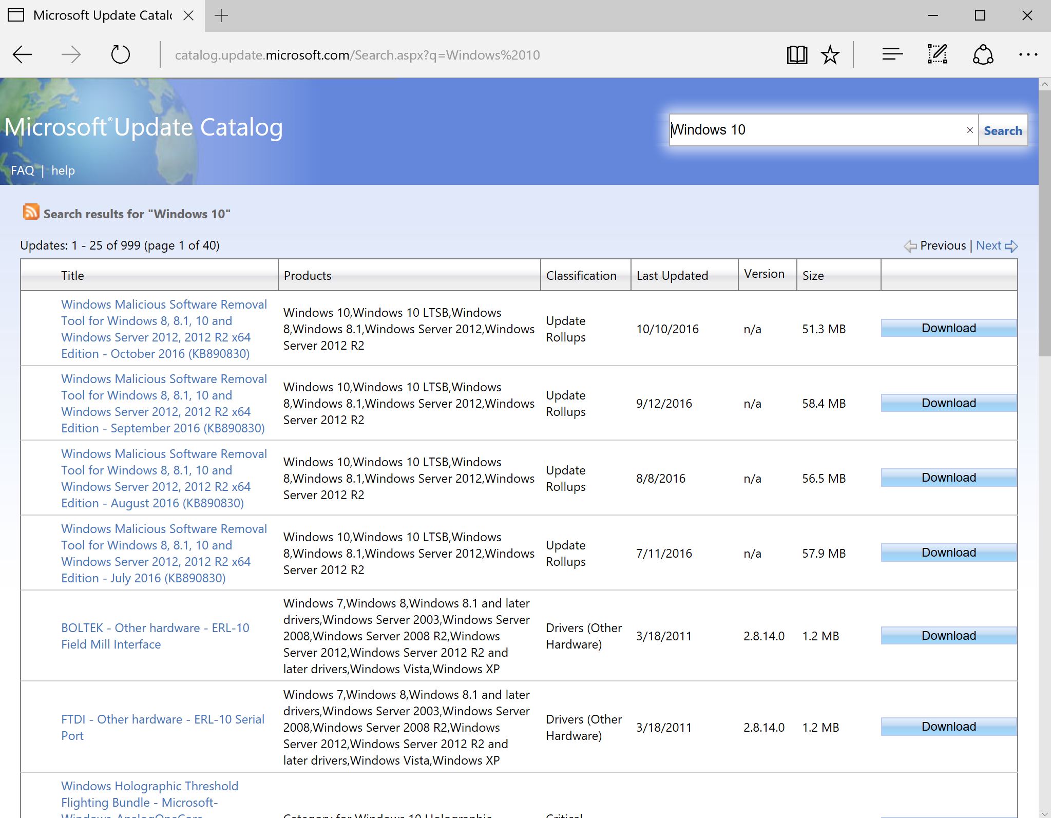Open the BOLTEK ERL-10 Field Mill Interface entry
Screen dimensions: 1051x818
[x=155, y=636]
